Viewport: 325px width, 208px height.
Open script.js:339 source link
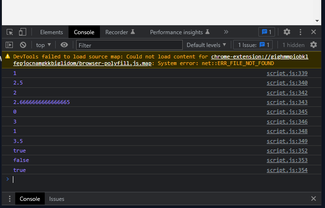tap(287, 73)
